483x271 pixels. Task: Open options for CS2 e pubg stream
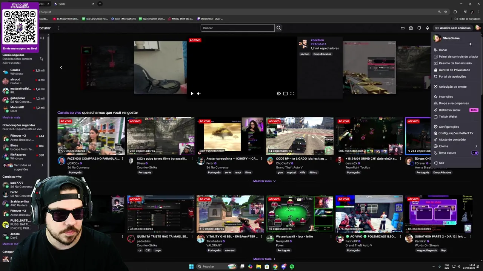click(x=192, y=158)
